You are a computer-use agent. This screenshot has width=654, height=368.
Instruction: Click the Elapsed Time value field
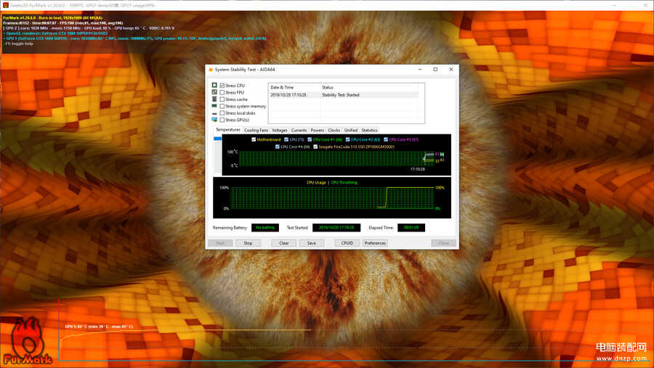[x=411, y=228]
